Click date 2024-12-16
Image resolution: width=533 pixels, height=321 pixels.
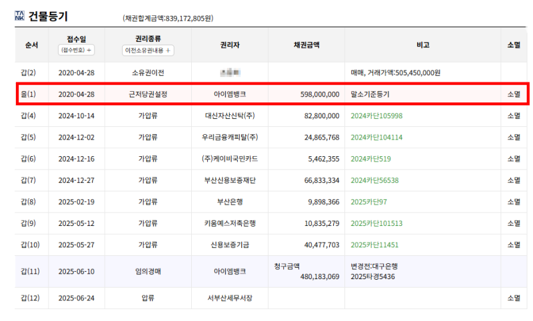pyautogui.click(x=76, y=159)
